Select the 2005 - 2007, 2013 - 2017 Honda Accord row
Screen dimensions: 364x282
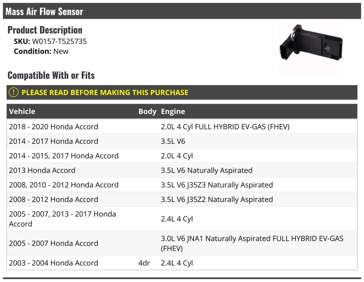click(x=182, y=219)
